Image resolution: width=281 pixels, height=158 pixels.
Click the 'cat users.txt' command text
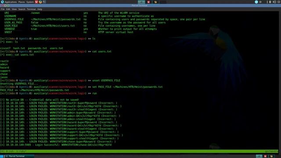click(x=102, y=51)
